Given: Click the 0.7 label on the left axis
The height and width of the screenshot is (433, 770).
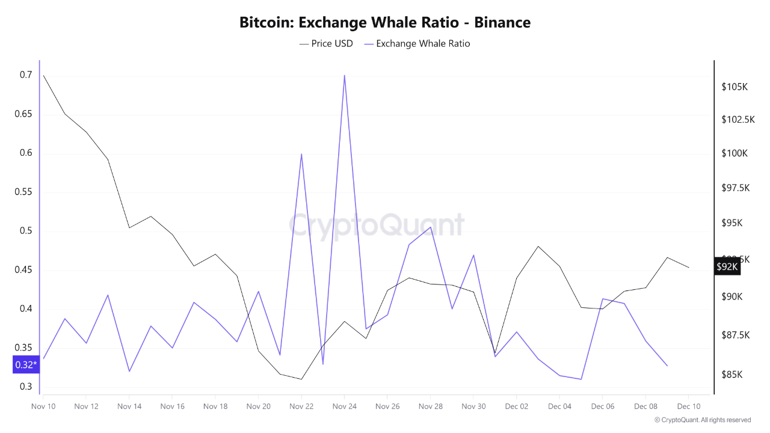Looking at the screenshot, I should click(25, 75).
